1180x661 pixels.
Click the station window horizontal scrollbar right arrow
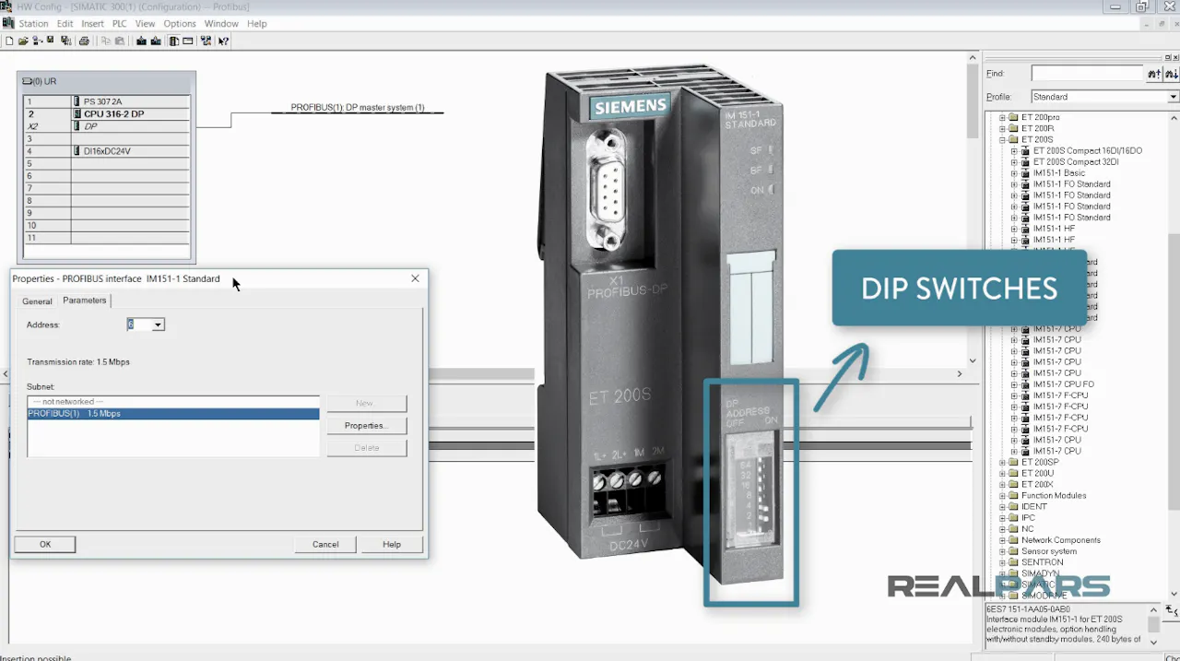959,373
